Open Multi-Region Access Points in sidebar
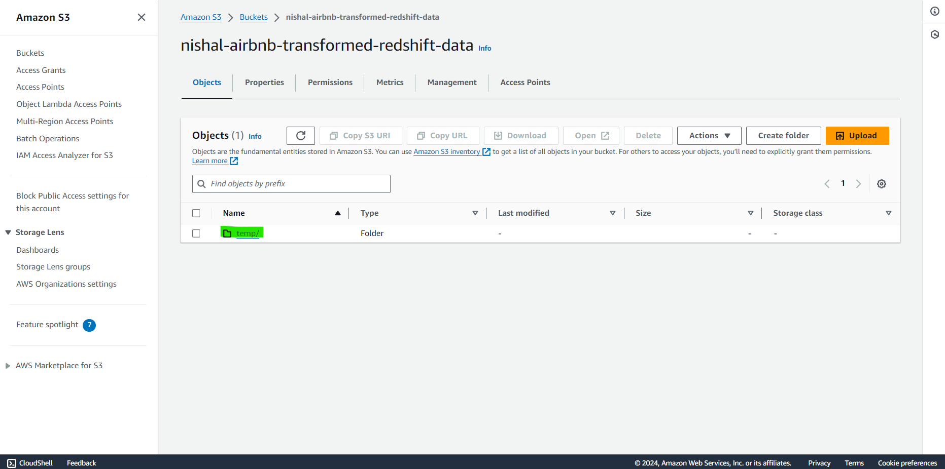945x469 pixels. click(x=64, y=122)
